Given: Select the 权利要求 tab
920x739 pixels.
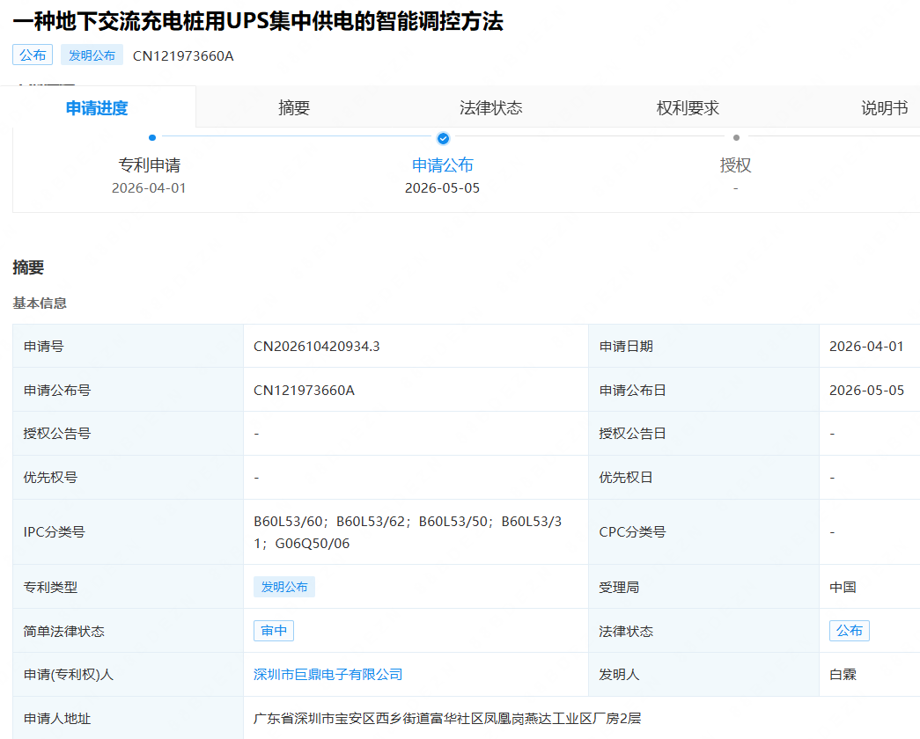Looking at the screenshot, I should point(688,108).
